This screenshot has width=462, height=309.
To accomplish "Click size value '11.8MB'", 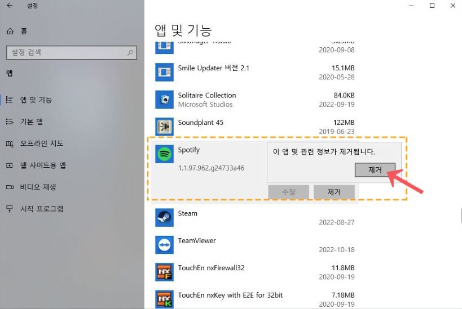I will (x=343, y=268).
